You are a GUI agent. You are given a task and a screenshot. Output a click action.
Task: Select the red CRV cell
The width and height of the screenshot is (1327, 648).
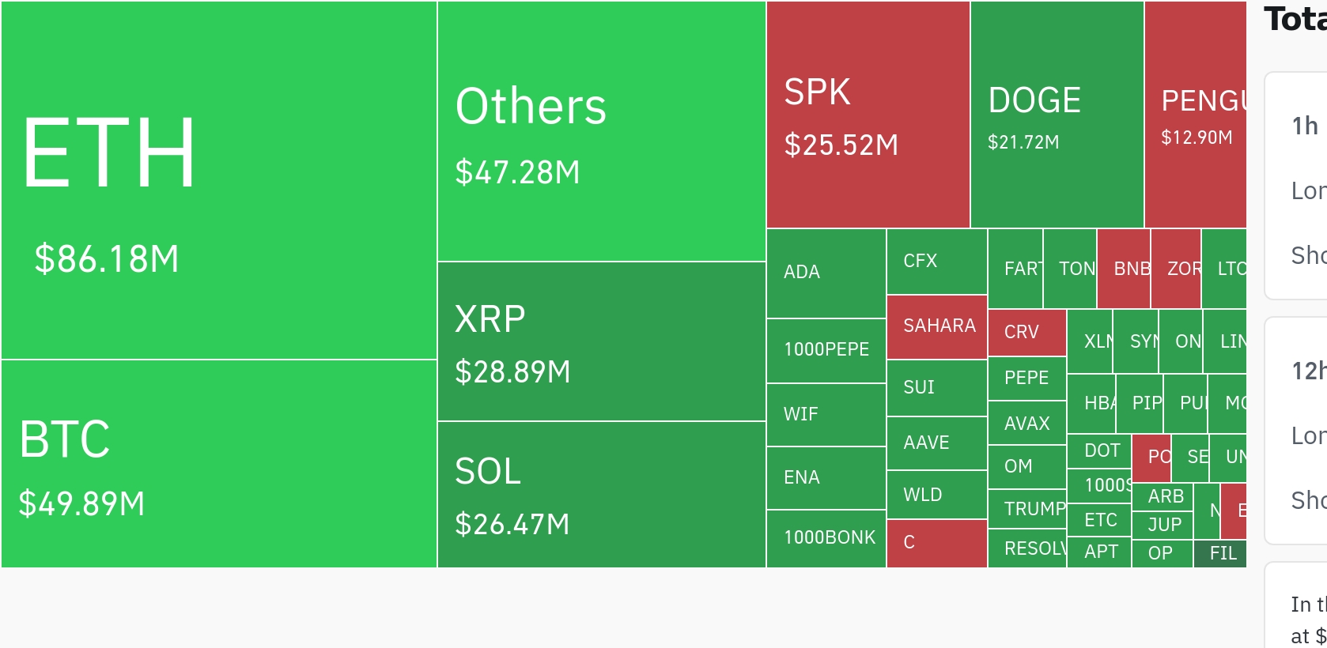click(1027, 333)
